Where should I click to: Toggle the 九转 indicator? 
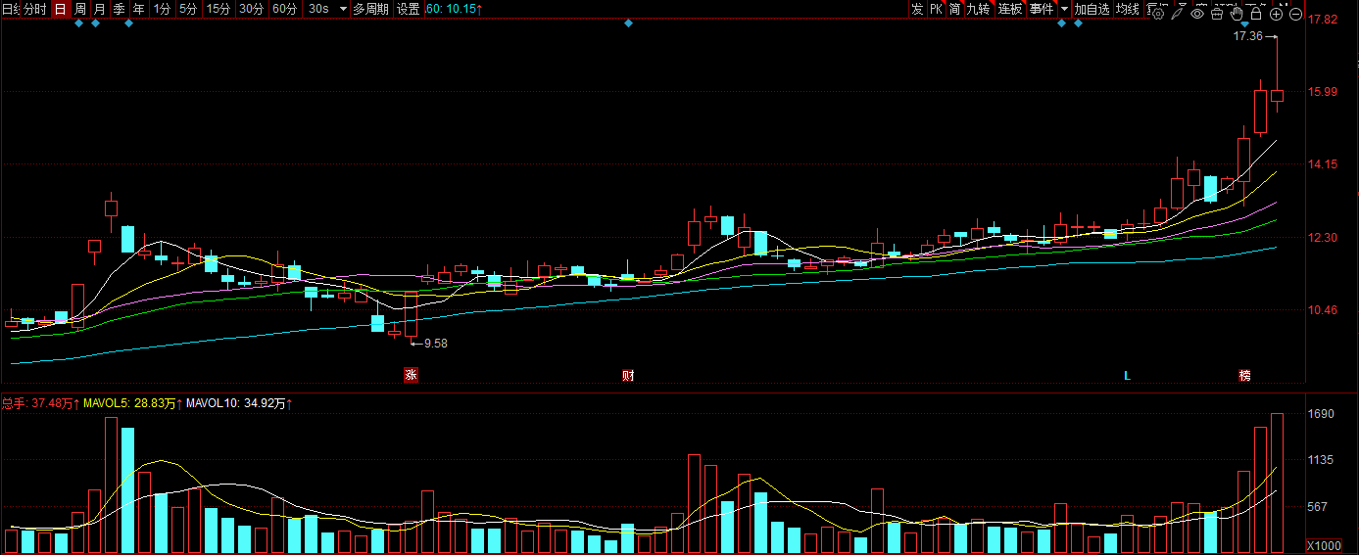(x=978, y=9)
